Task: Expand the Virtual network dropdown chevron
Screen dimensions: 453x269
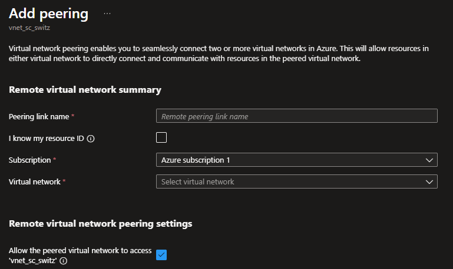Action: tap(429, 182)
